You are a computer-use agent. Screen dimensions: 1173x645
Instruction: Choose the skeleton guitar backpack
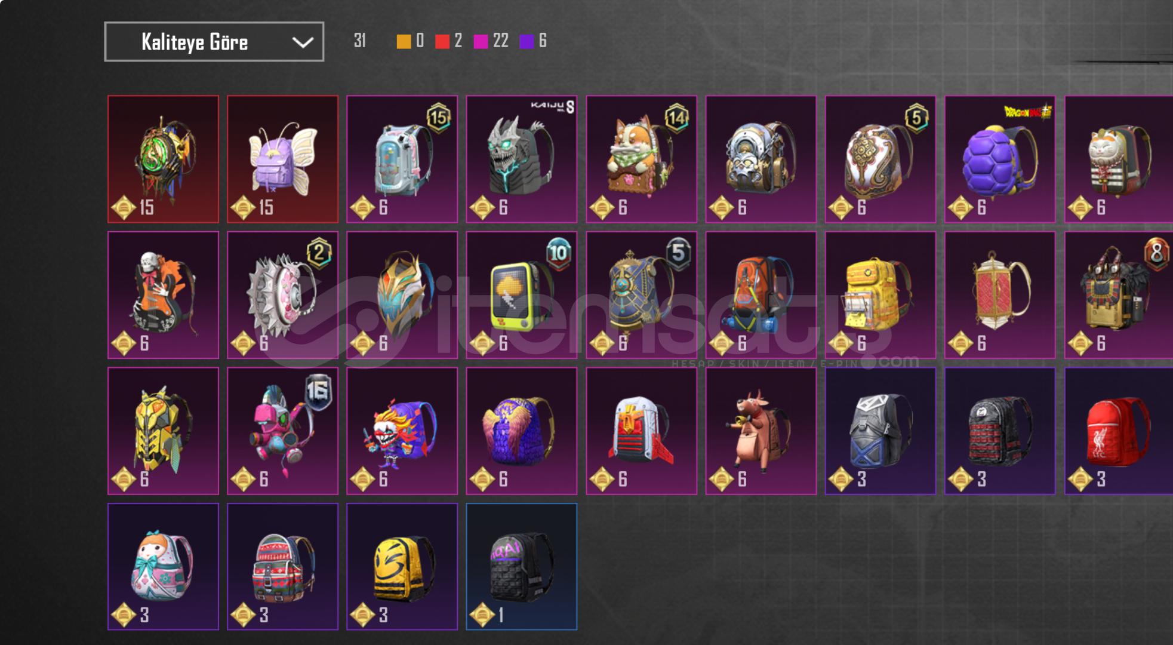tap(163, 295)
